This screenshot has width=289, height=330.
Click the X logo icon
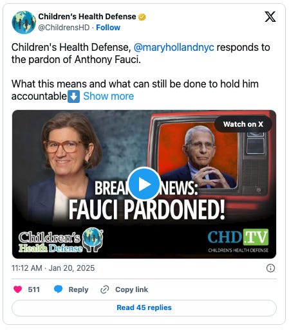(270, 17)
